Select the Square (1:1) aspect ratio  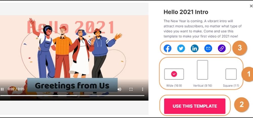231,74
